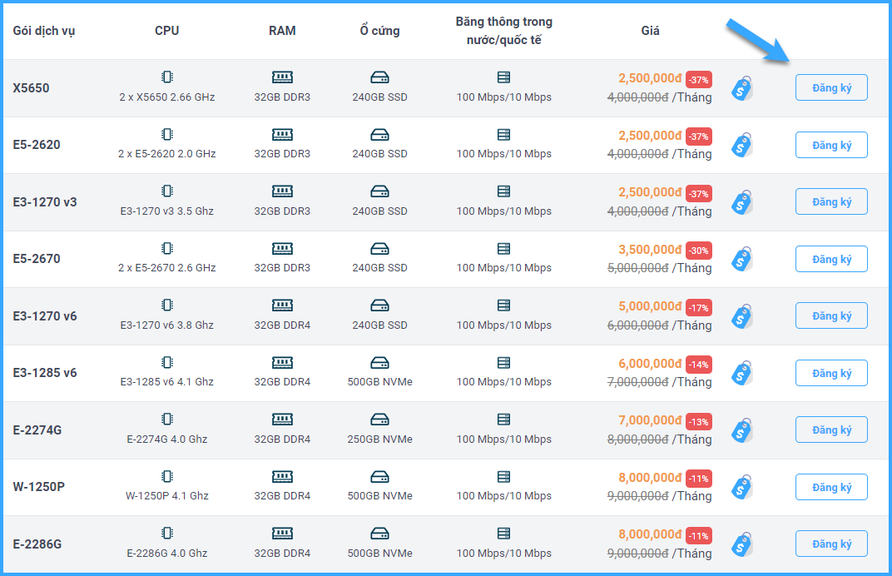The width and height of the screenshot is (892, 576).
Task: Click '100 Mbps/10 Mbps' in E5-2620 row
Action: tap(503, 154)
